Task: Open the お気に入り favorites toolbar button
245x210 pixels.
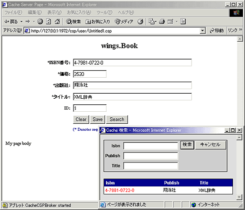Action: click(97, 22)
